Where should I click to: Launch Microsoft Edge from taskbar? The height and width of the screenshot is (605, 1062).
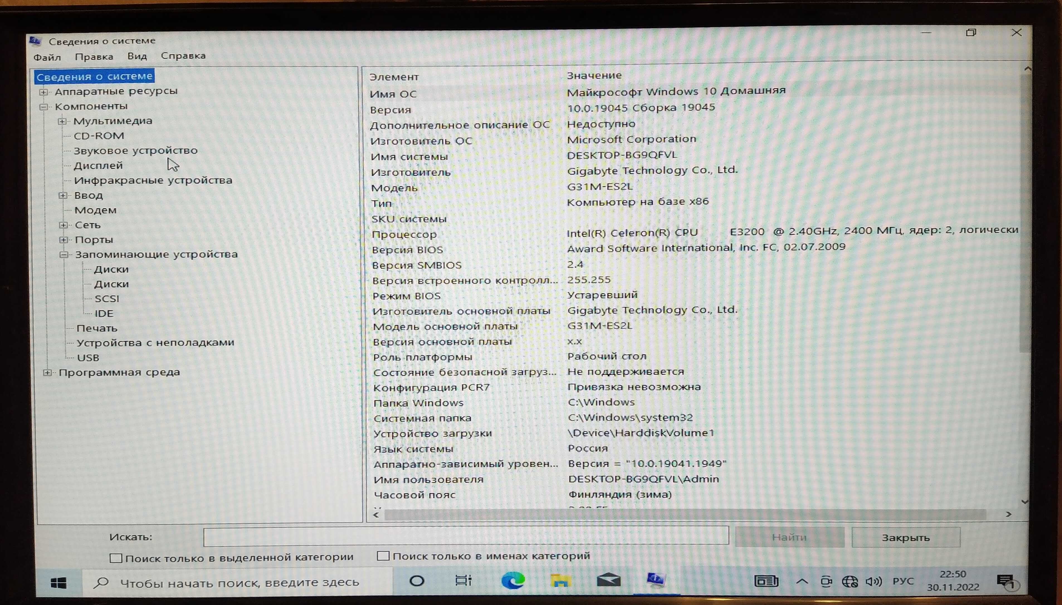(513, 580)
